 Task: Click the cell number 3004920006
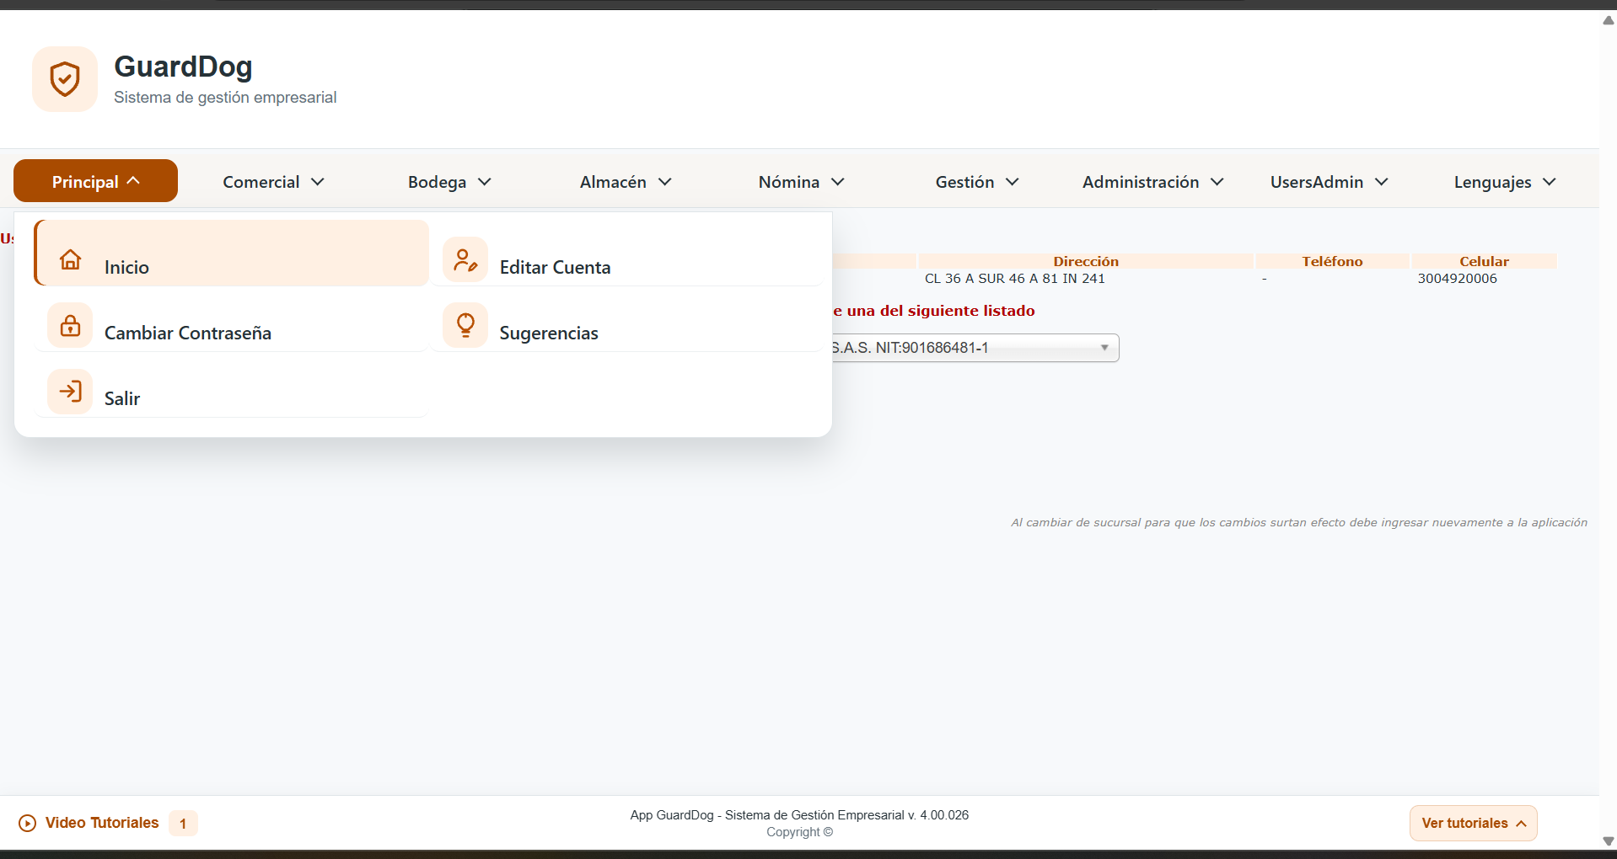pos(1457,279)
